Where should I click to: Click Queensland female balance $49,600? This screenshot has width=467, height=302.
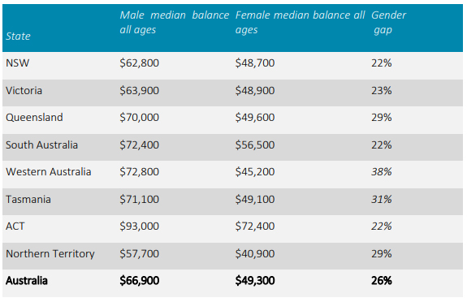click(x=255, y=118)
